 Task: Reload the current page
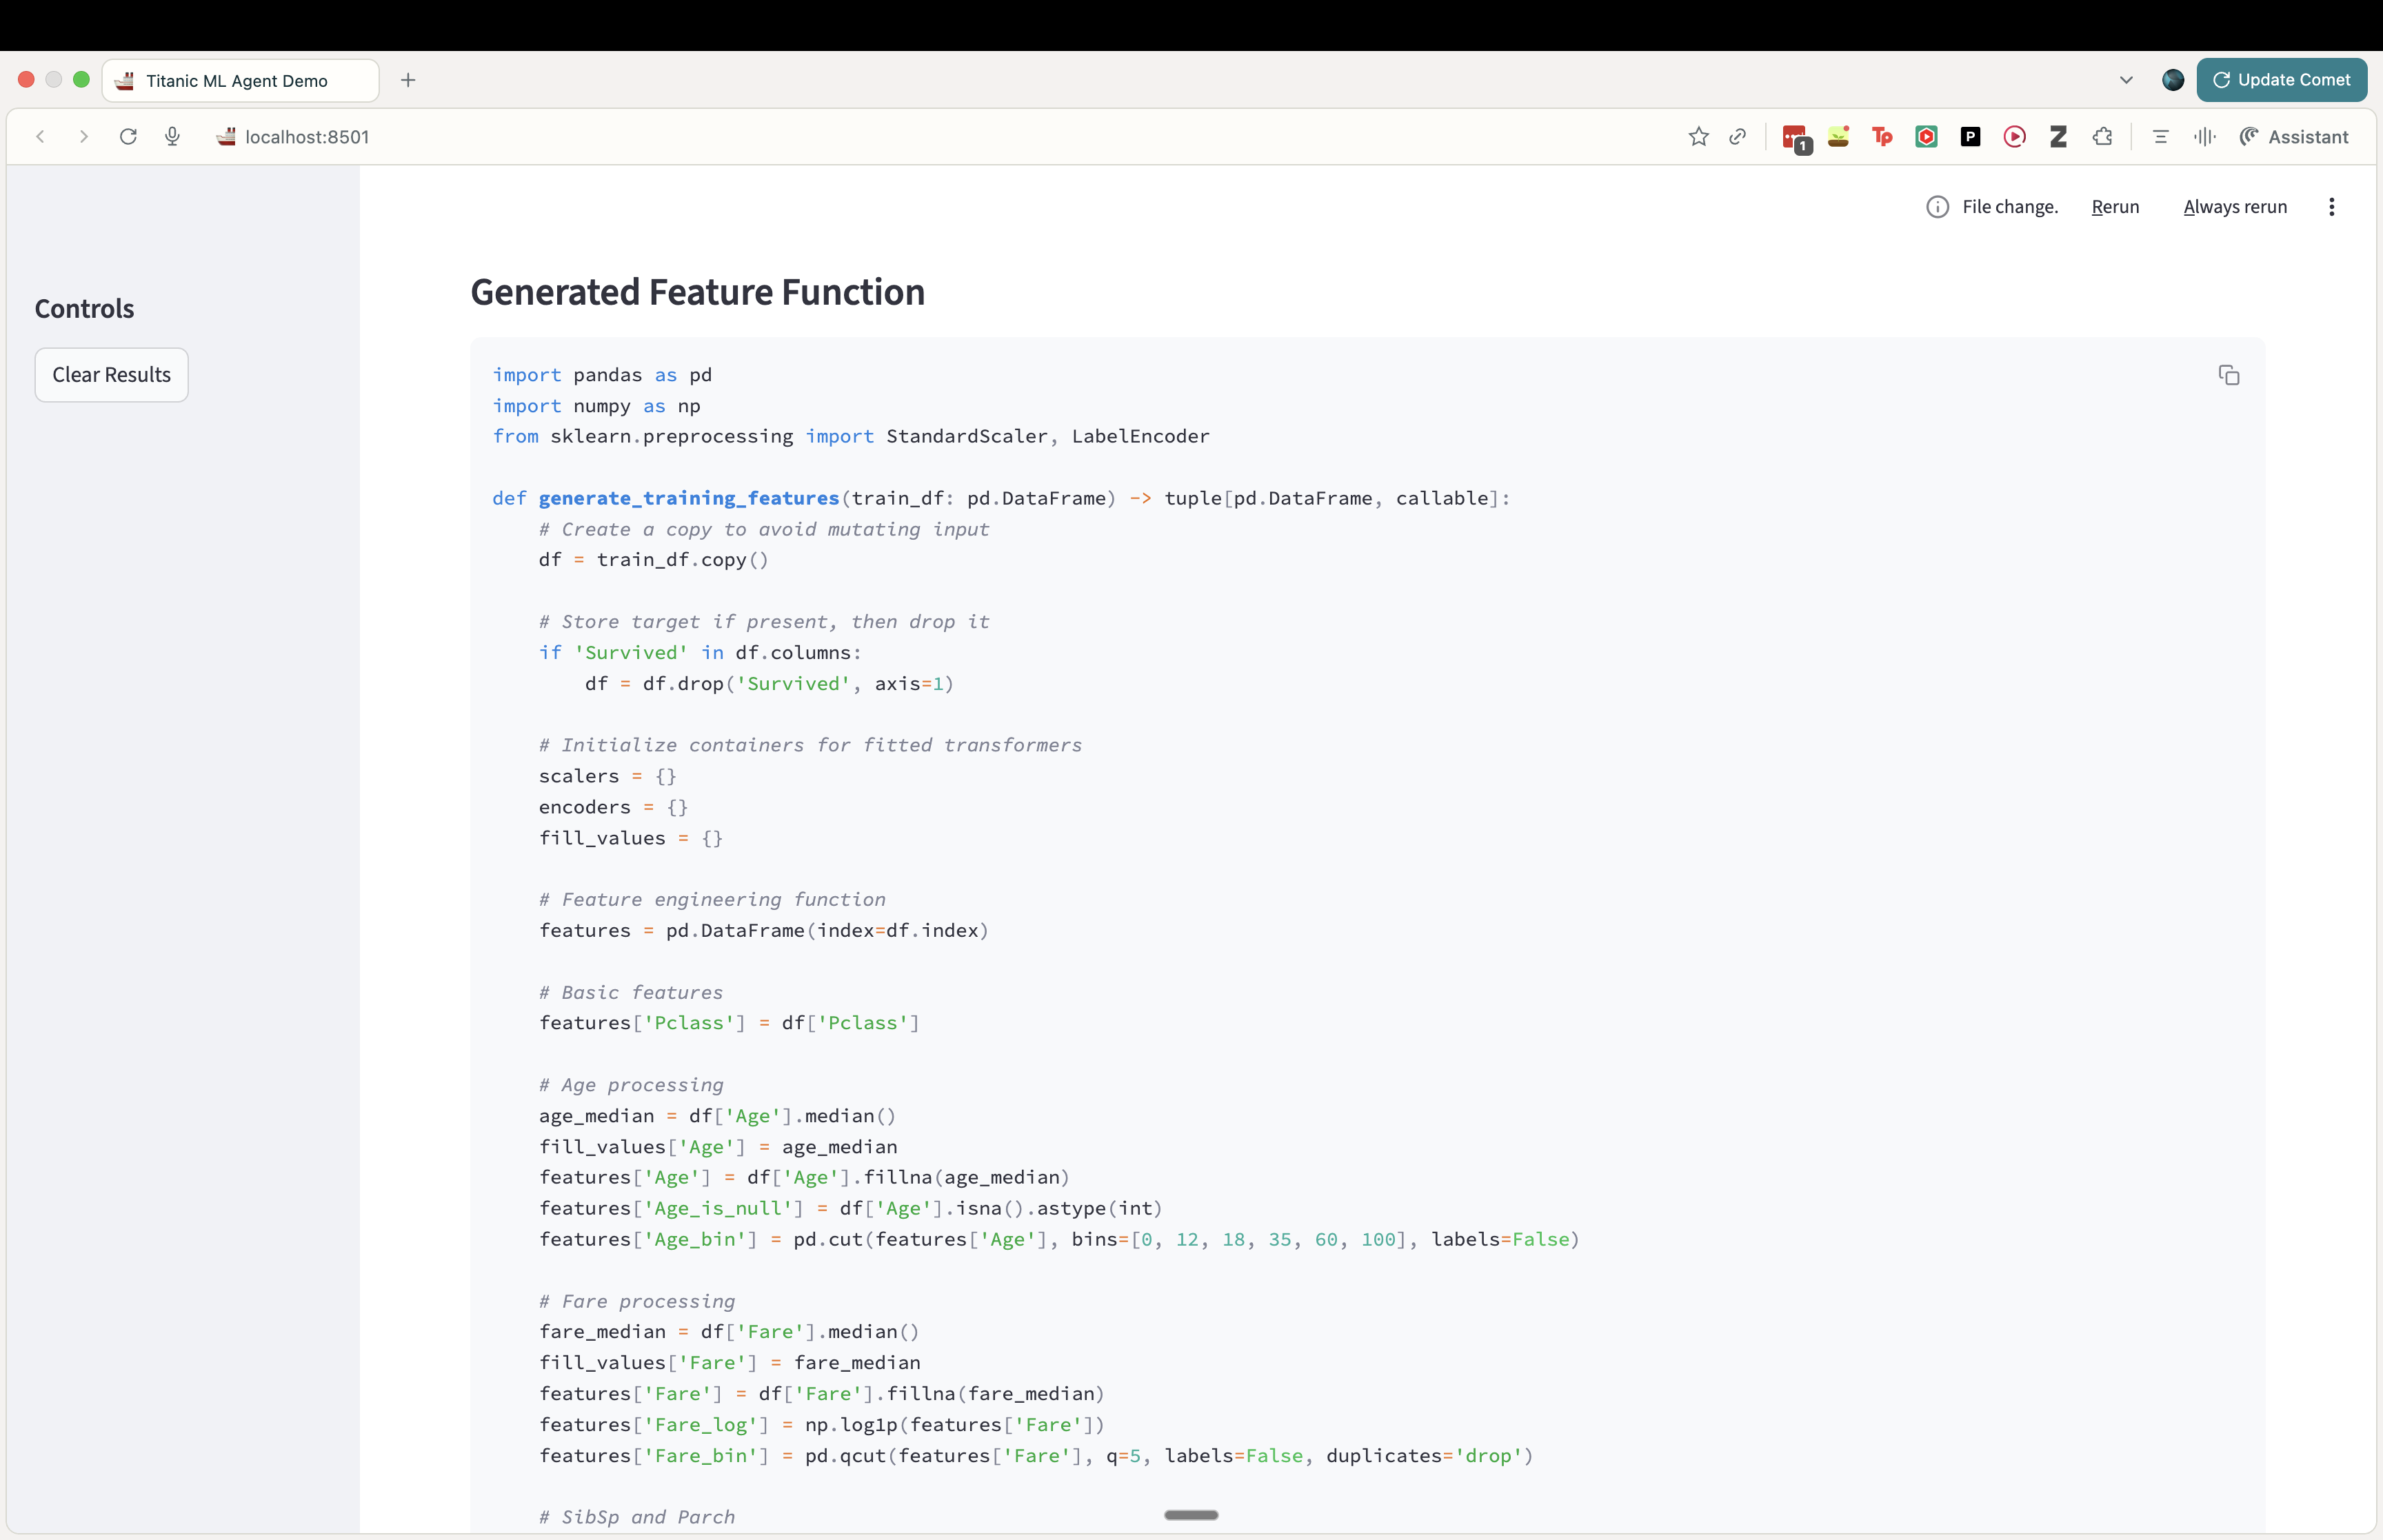pos(128,136)
